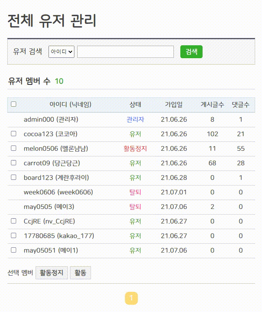Screen dimensions: 262x312
Task: Click the carrot09 (당근당근) user name
Action: [x=52, y=163]
